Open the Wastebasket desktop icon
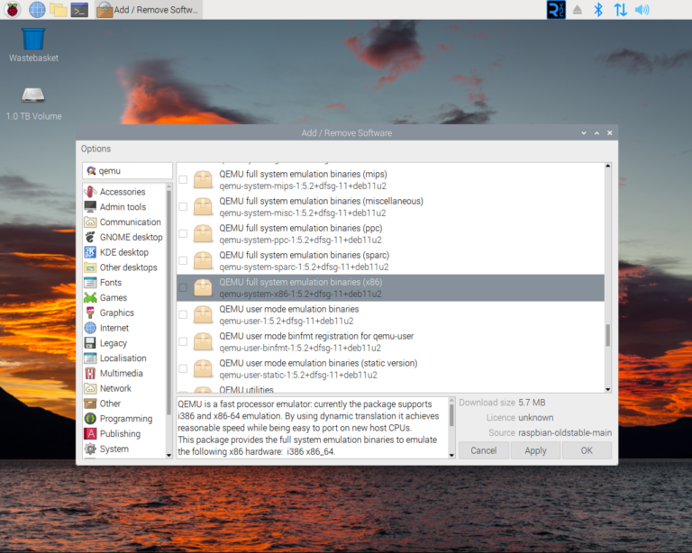The width and height of the screenshot is (692, 553). click(x=33, y=40)
